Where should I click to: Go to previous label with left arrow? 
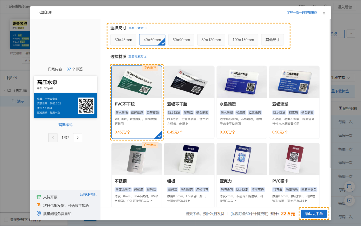[53, 138]
